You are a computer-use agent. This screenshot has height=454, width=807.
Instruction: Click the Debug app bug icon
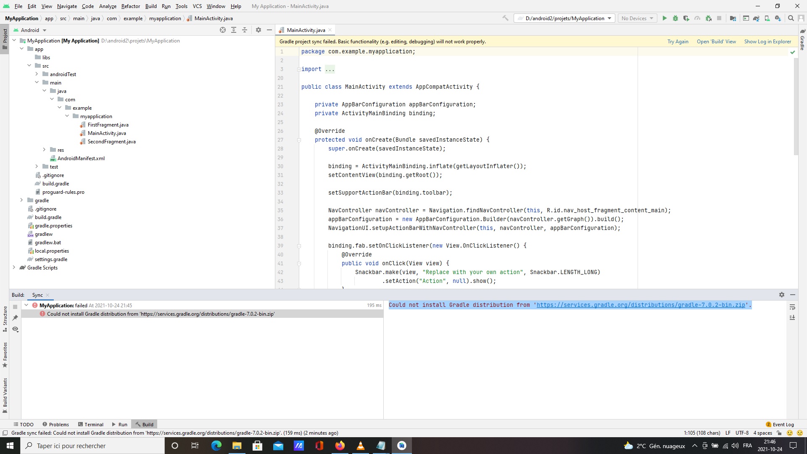675,18
